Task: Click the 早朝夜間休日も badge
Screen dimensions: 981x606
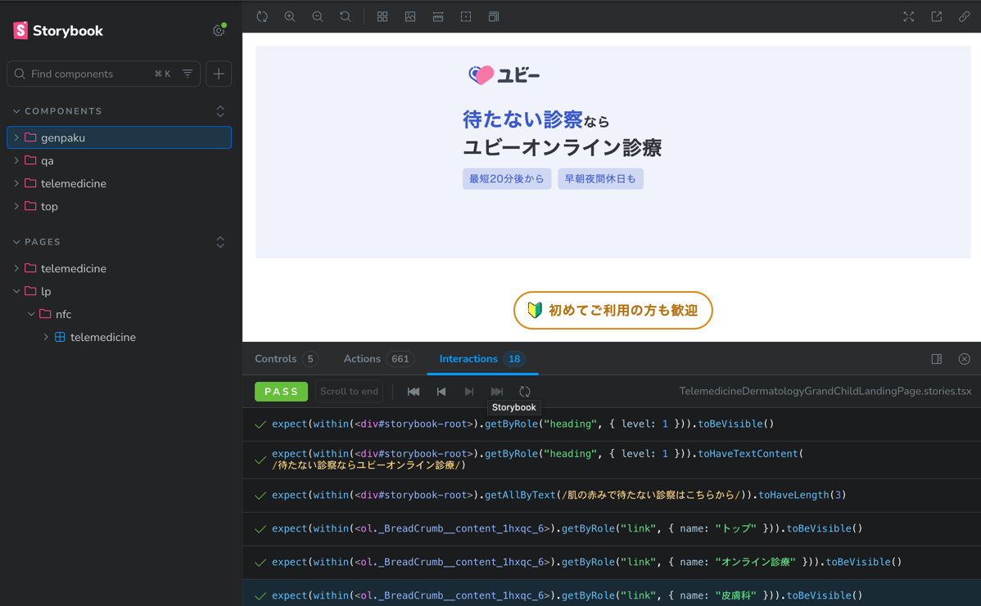Action: (x=600, y=178)
